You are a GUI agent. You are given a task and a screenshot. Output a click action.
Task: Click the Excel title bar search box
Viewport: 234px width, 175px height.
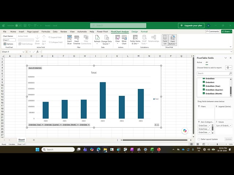pos(118,26)
